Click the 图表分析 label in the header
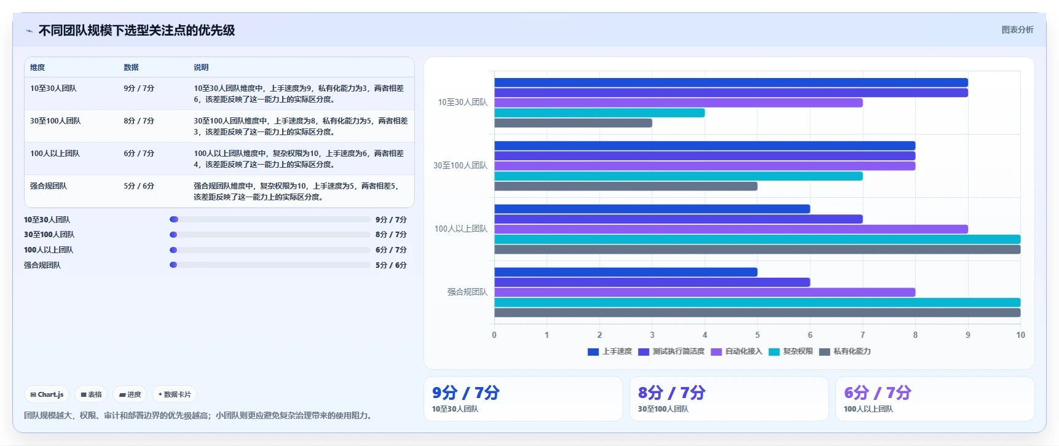Screen dimensions: 1059x446 point(1017,29)
